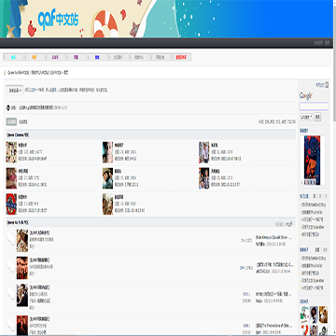Open the Brian Kinney last-post link
The image size is (336, 336).
click(x=273, y=237)
